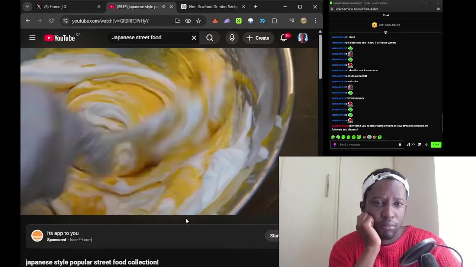The width and height of the screenshot is (476, 267).
Task: Click the Kick popup's crossed-eye address bar icon
Action: 438,9
